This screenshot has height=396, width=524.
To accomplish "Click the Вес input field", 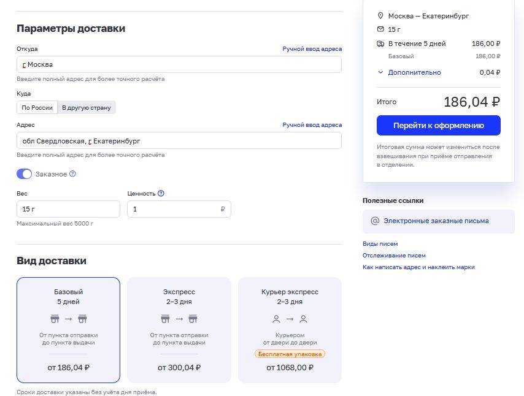I will pos(68,209).
